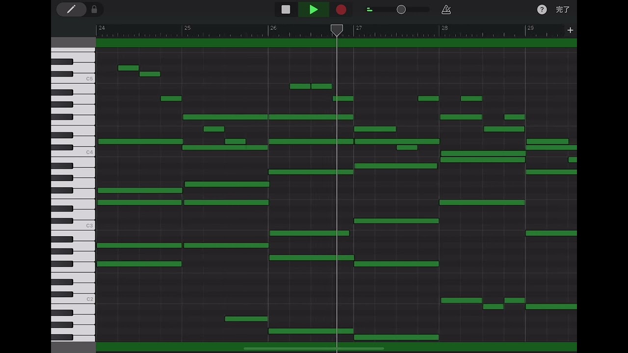The width and height of the screenshot is (628, 353).
Task: Toggle the metronome icon
Action: (x=446, y=9)
